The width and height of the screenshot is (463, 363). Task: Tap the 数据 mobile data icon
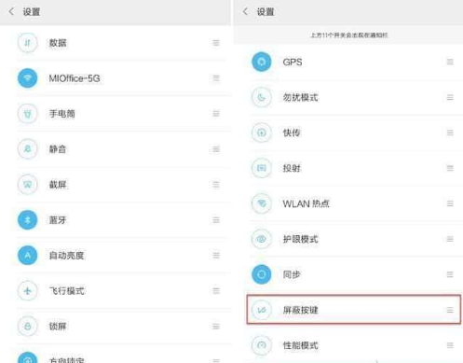28,43
